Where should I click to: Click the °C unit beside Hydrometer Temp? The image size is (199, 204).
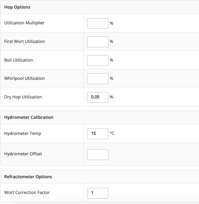112,133
